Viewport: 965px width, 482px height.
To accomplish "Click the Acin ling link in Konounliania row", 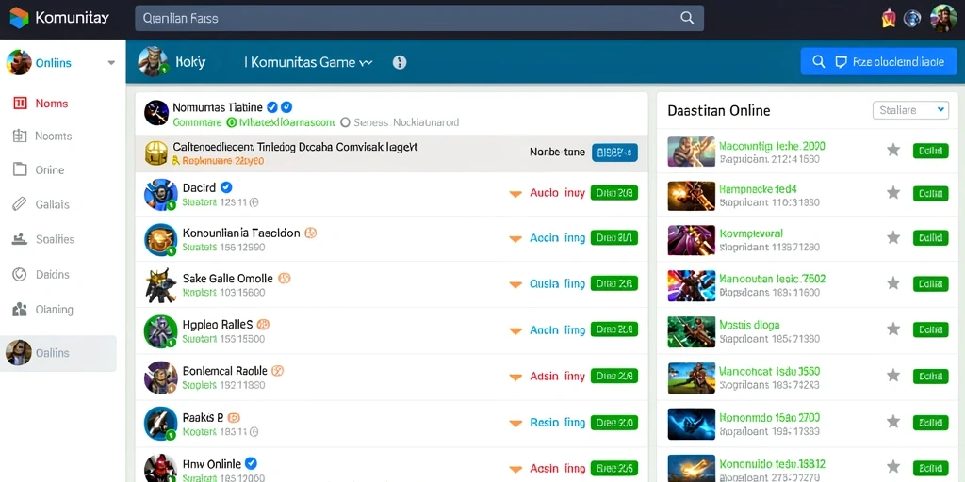I will (557, 238).
